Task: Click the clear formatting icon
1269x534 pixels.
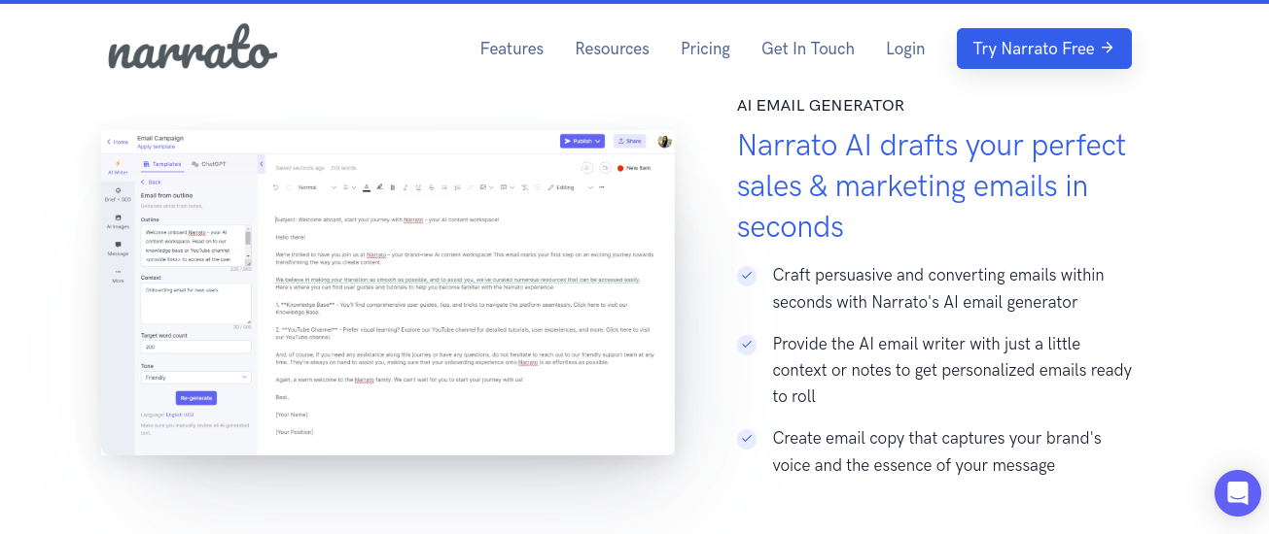Action: (524, 187)
